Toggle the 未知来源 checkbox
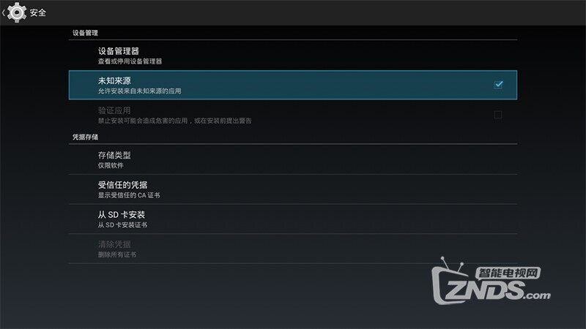 point(498,85)
